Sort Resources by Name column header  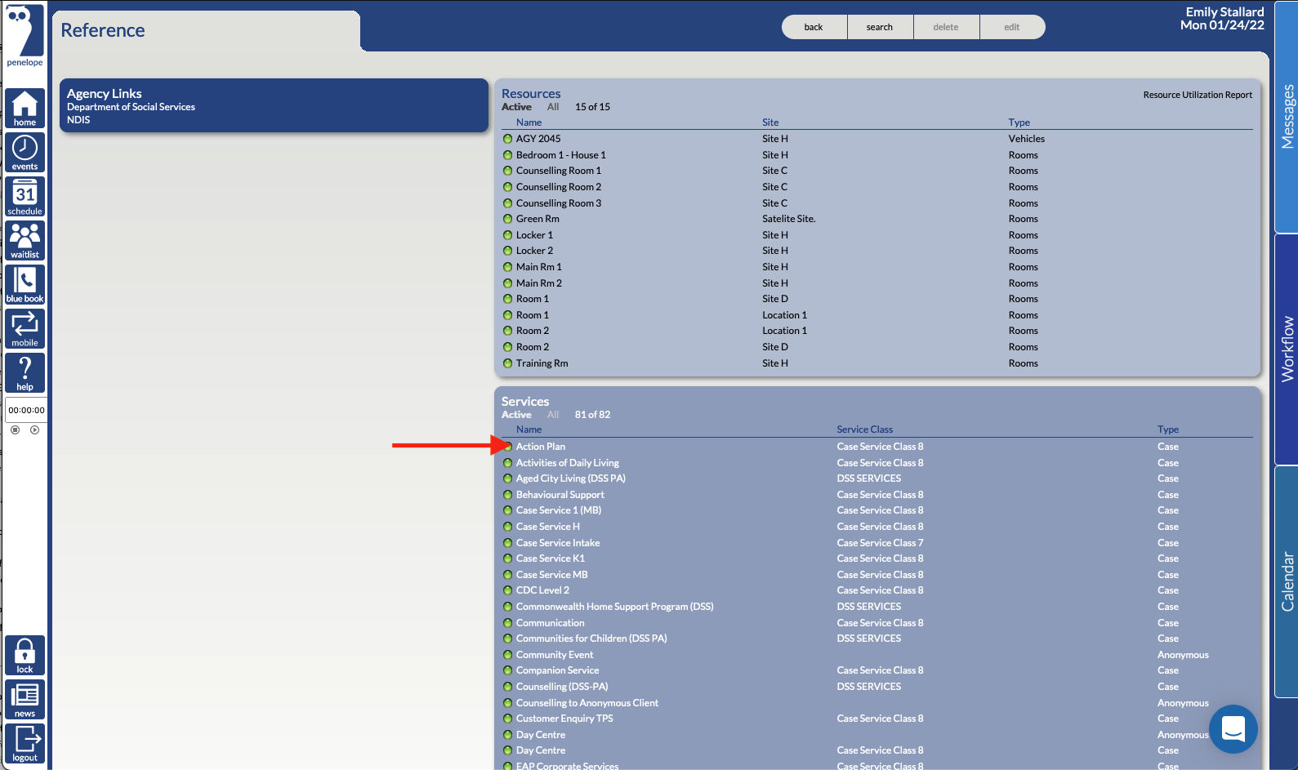click(529, 122)
